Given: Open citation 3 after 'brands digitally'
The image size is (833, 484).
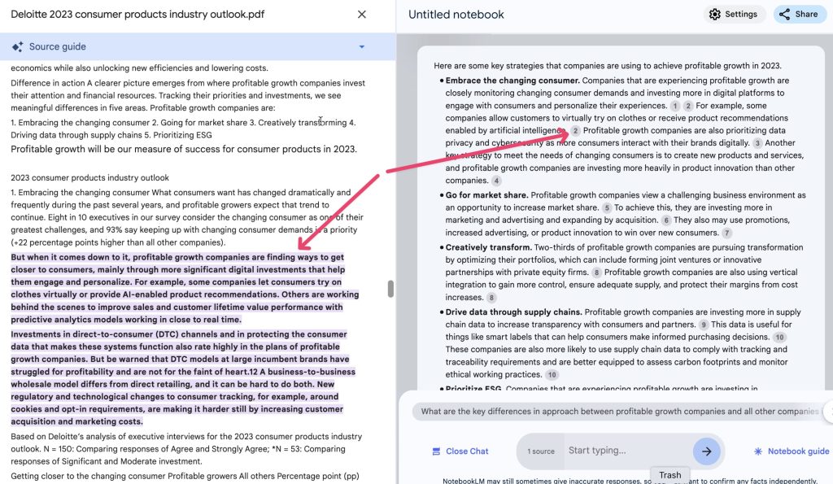Looking at the screenshot, I should click(757, 143).
